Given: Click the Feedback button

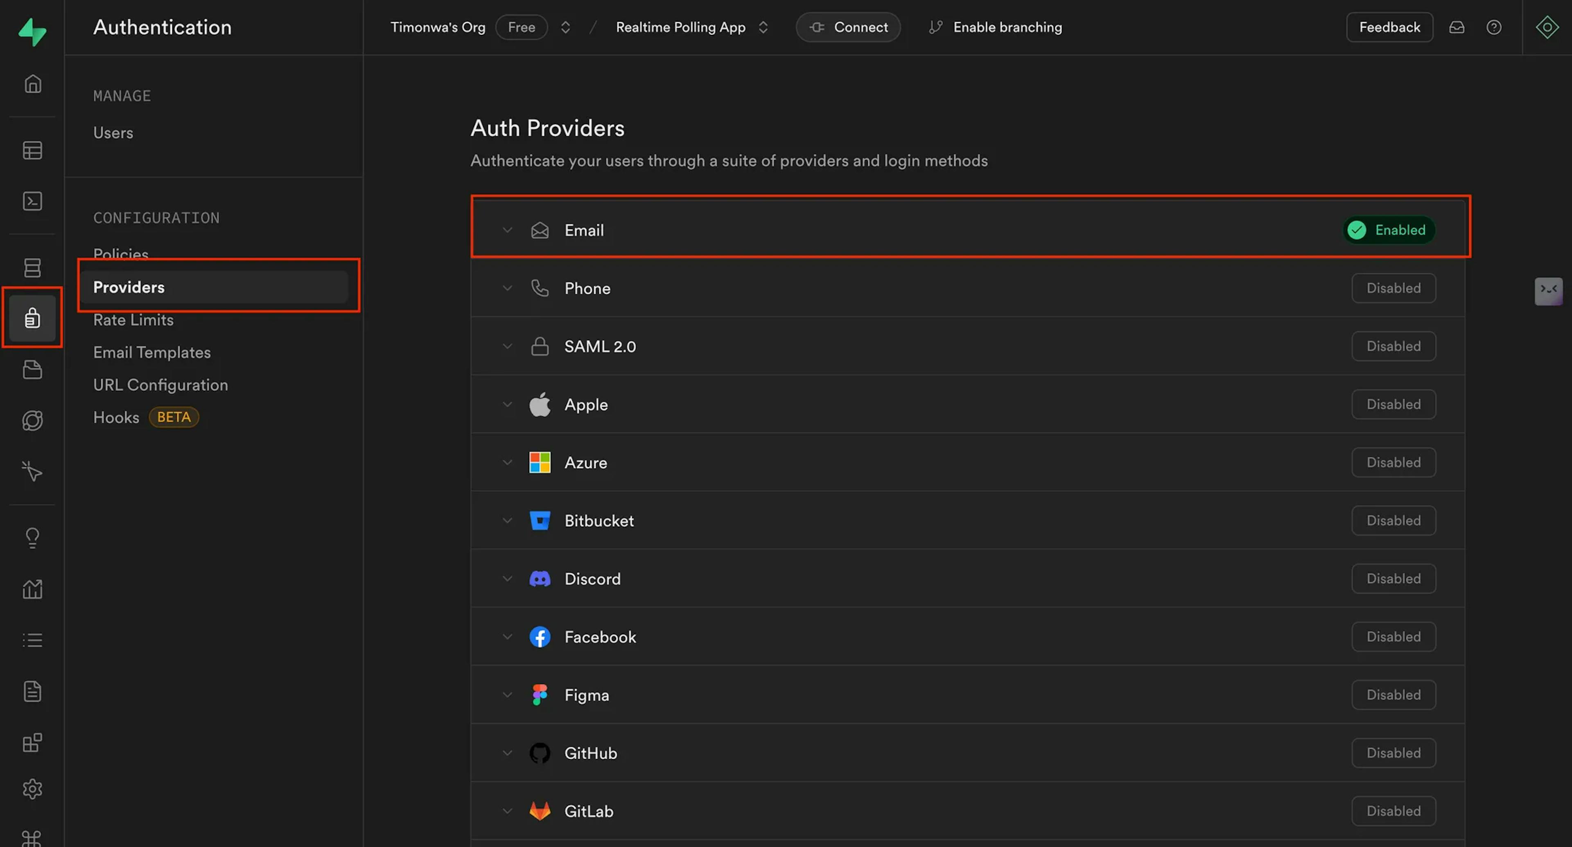Looking at the screenshot, I should [x=1389, y=27].
